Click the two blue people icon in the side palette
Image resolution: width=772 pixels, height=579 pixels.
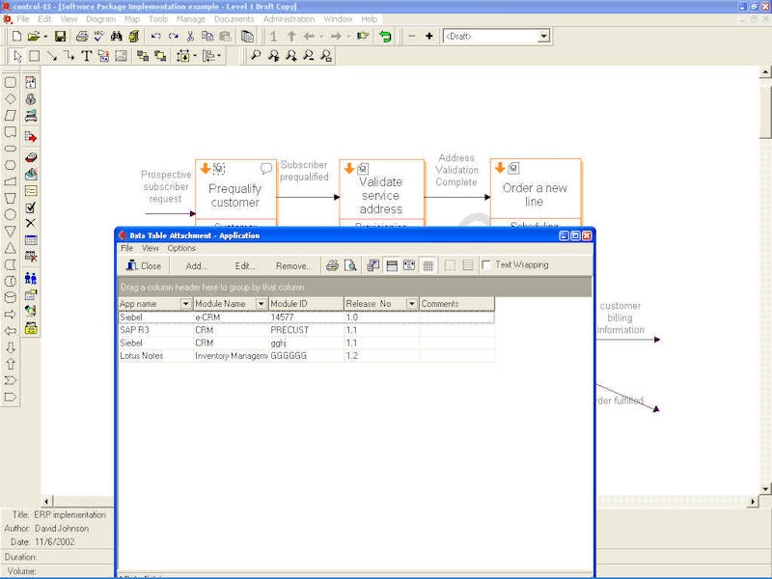(31, 279)
